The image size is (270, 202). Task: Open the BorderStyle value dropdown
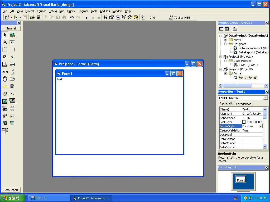click(x=260, y=126)
